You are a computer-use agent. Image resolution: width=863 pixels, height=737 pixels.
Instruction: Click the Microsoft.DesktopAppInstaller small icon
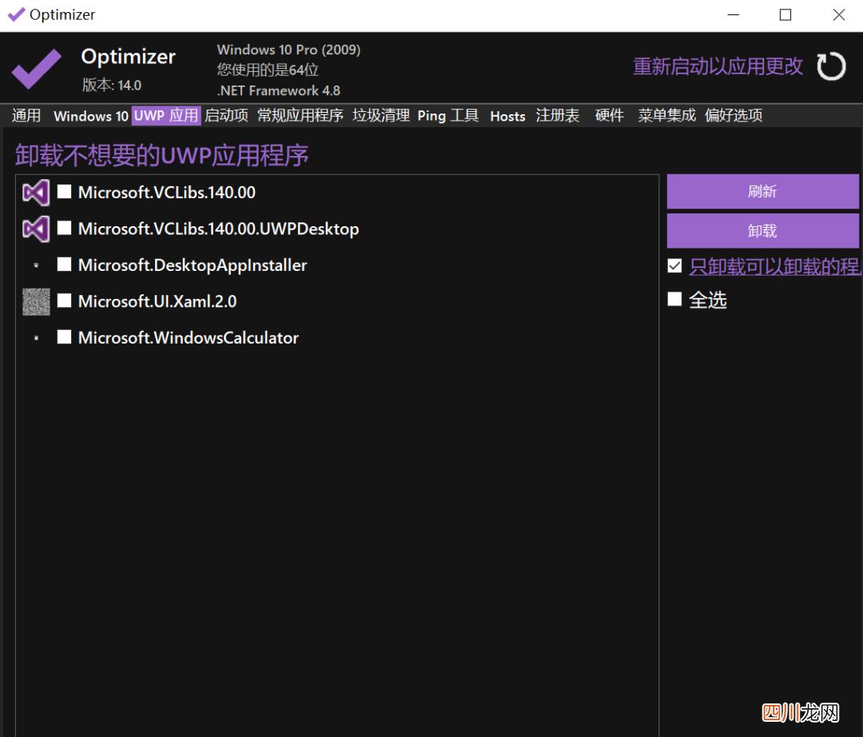pyautogui.click(x=36, y=265)
